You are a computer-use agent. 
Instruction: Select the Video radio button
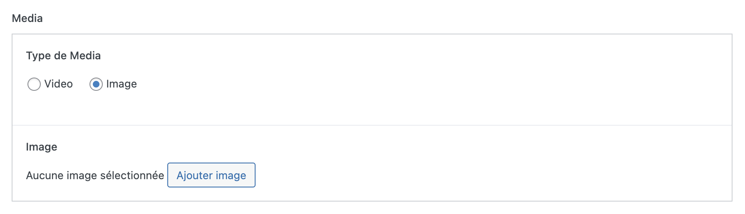tap(34, 84)
